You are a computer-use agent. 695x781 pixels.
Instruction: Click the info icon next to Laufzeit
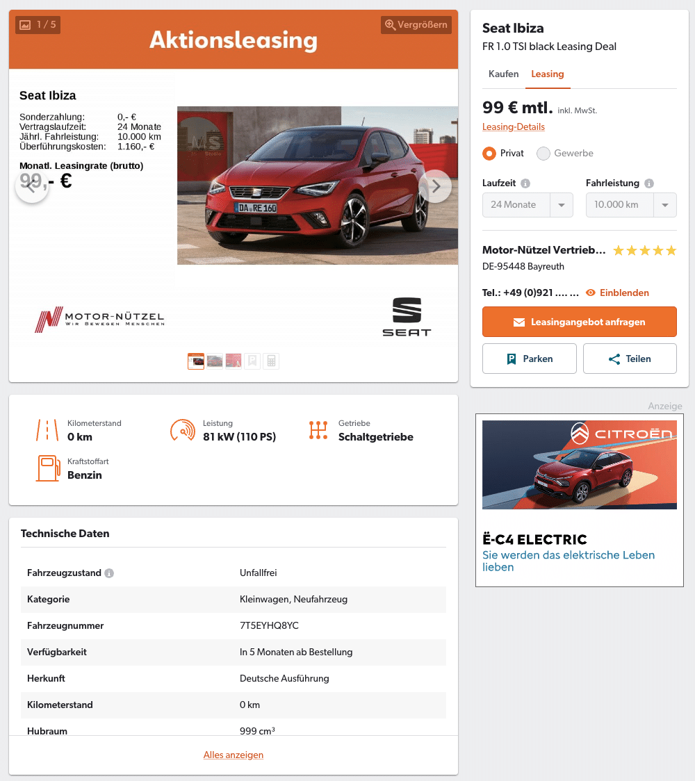[525, 183]
